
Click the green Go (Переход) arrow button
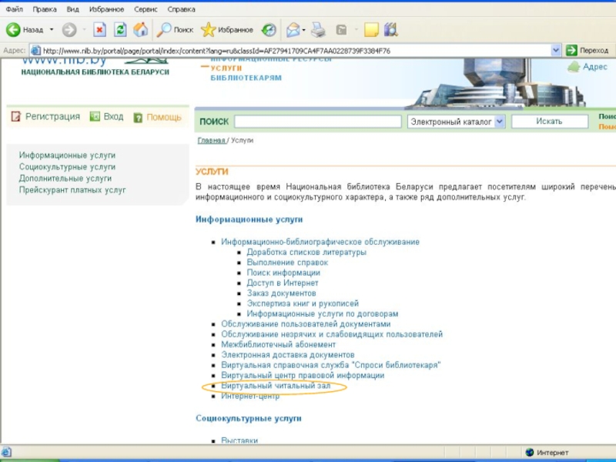coord(571,50)
